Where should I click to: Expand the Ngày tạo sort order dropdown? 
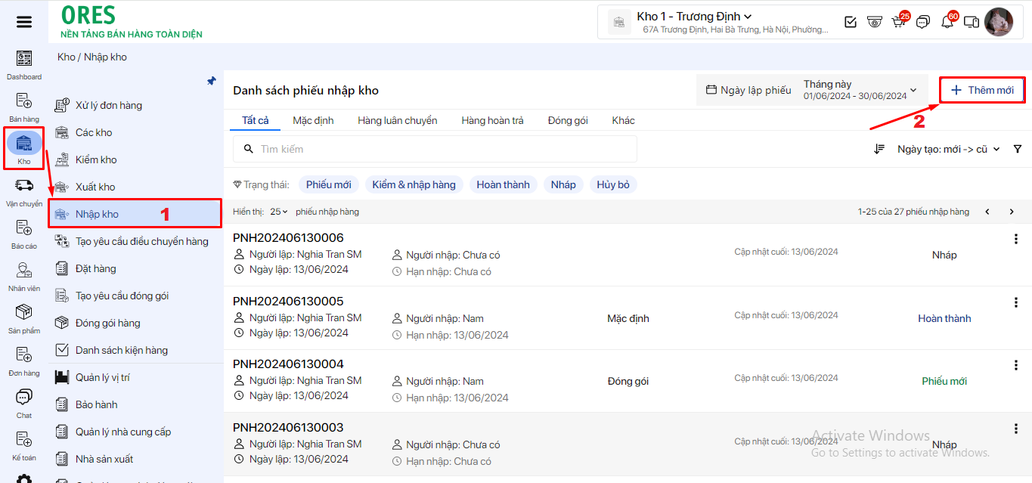click(948, 149)
